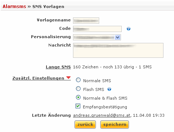Open the andreas.gruenwald@sms.at email link

(102, 115)
